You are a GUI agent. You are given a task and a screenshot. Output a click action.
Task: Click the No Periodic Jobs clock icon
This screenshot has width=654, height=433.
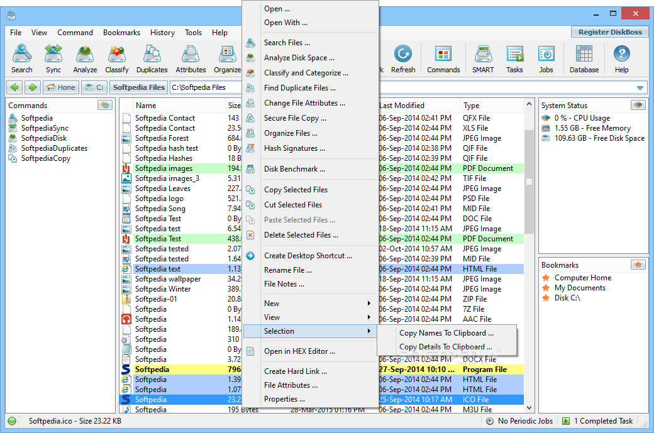point(490,421)
